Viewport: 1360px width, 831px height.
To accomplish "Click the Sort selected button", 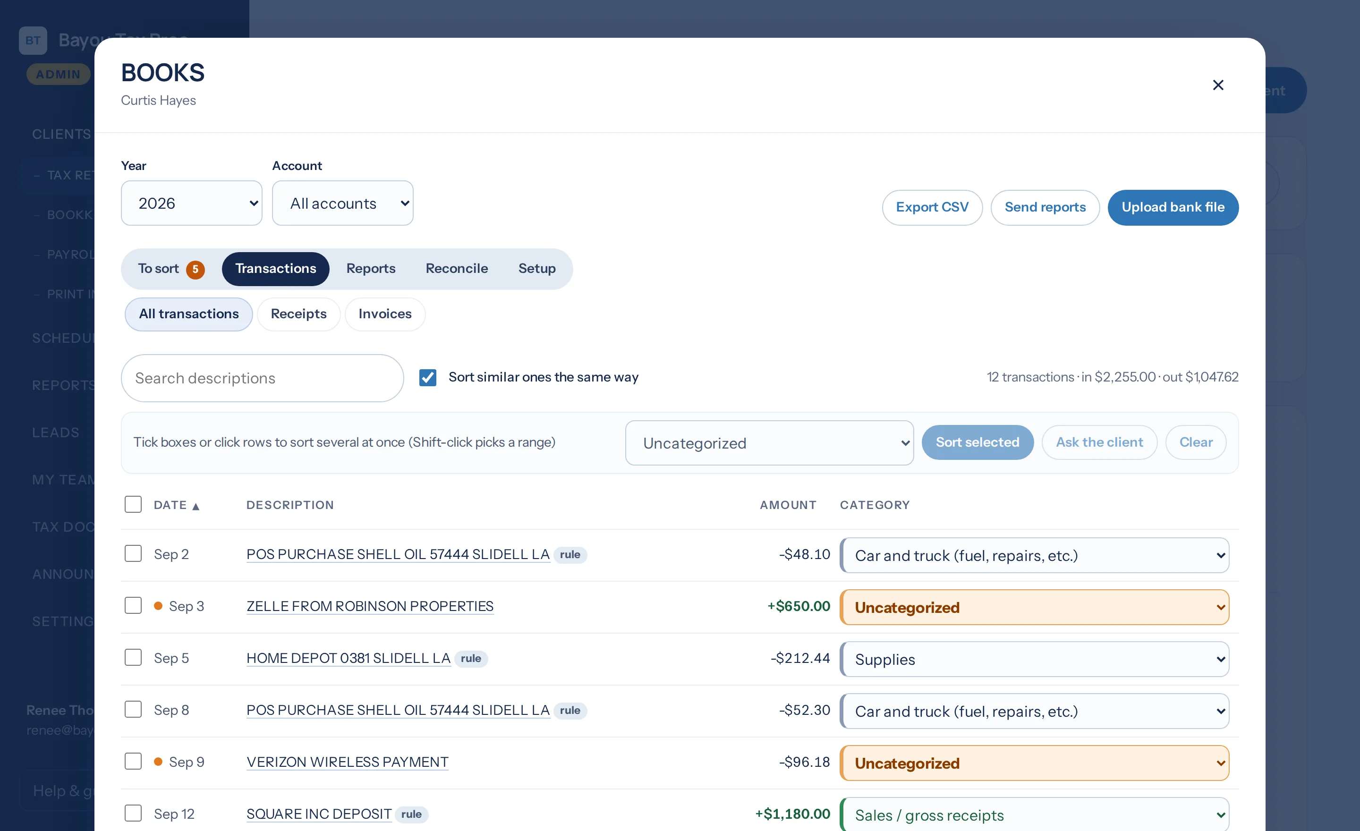I will pos(977,442).
